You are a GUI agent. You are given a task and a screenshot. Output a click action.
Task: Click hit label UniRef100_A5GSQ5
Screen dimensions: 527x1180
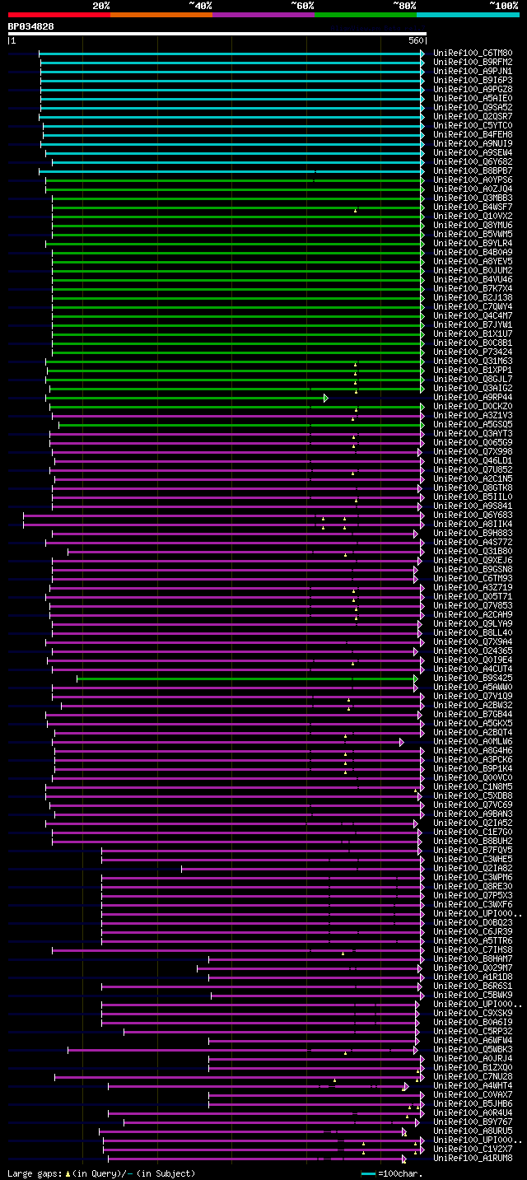tap(473, 424)
